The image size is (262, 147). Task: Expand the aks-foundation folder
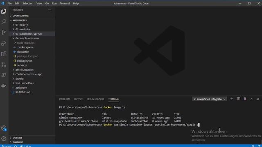(x=32, y=70)
